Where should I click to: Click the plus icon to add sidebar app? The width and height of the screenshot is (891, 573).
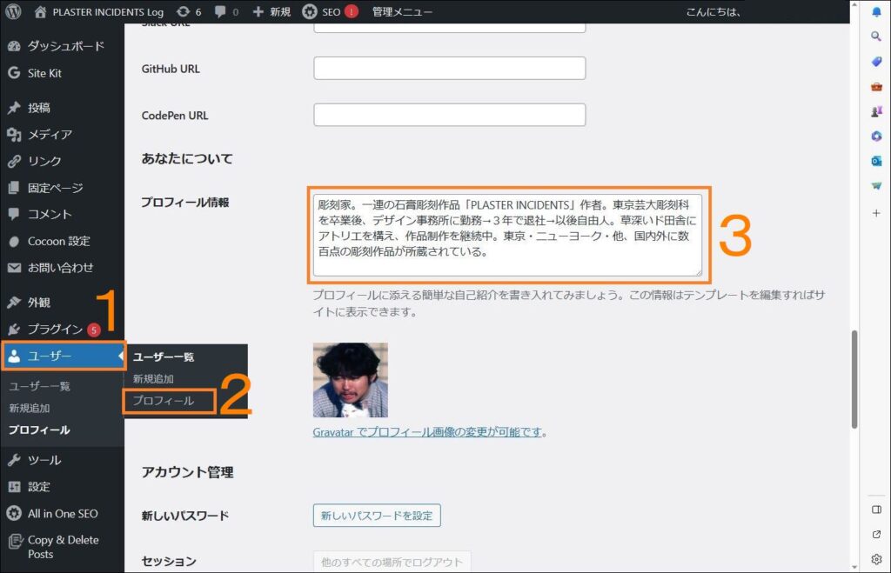click(x=876, y=213)
